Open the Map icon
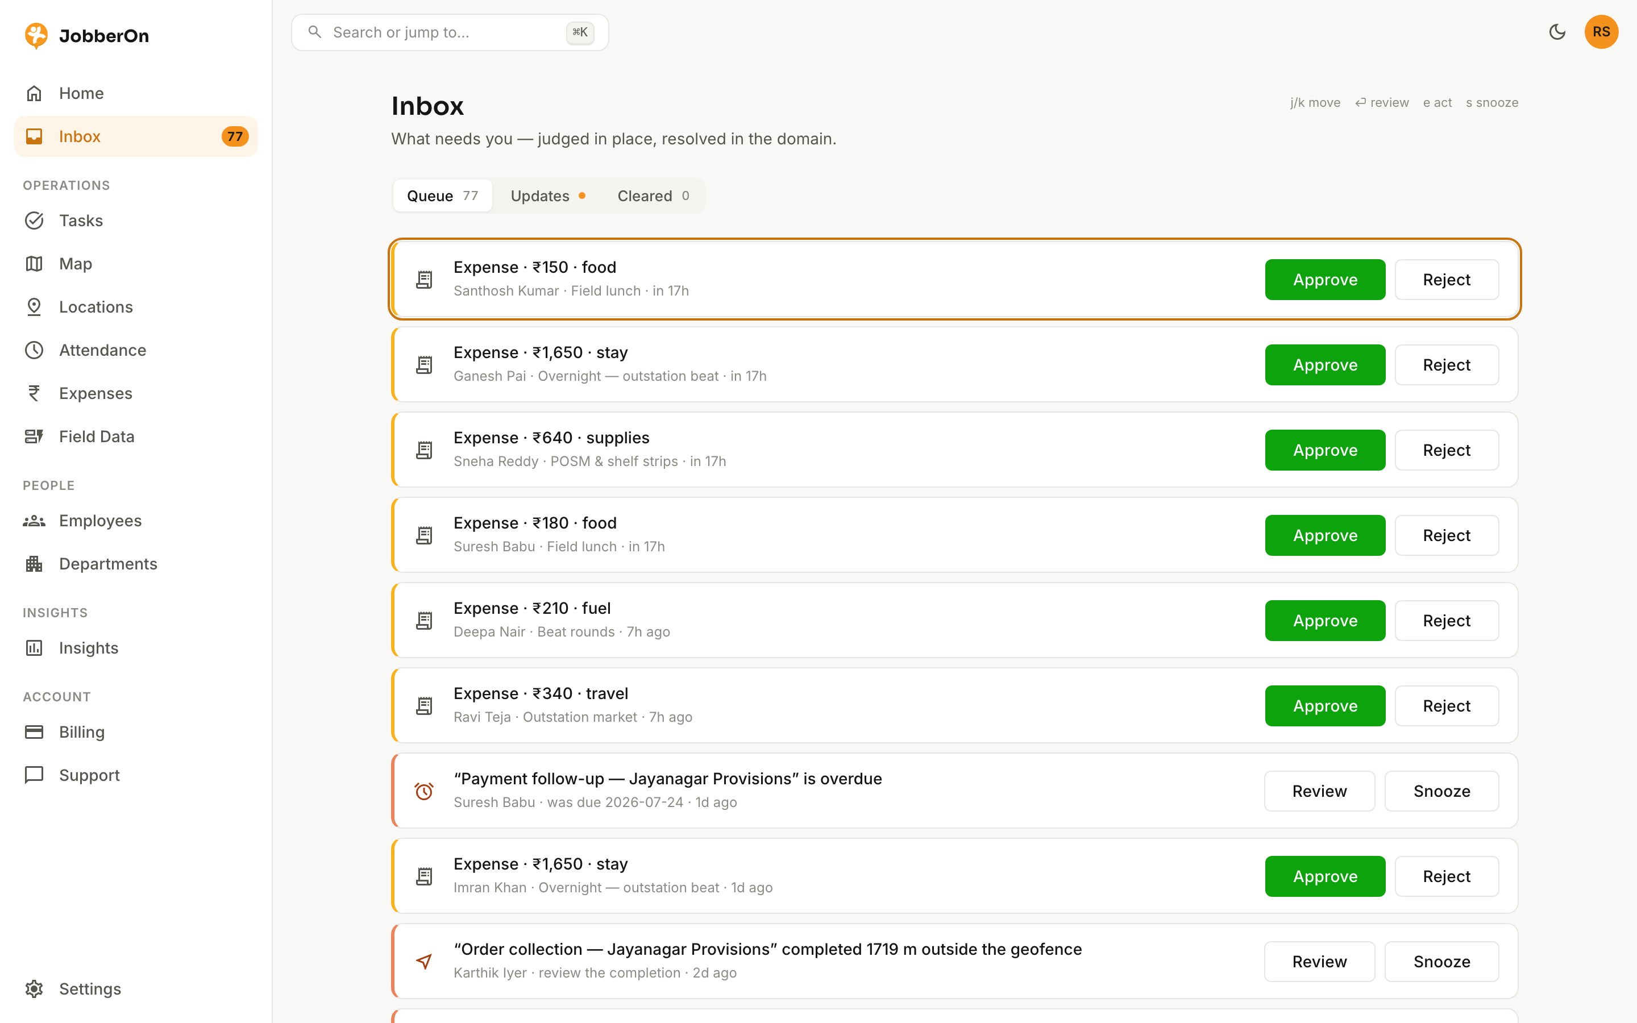Viewport: 1637px width, 1023px height. click(34, 264)
